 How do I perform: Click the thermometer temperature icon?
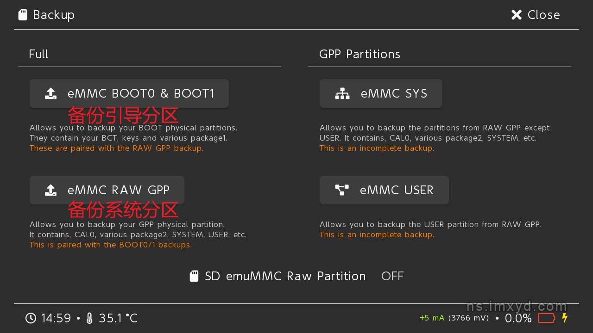pyautogui.click(x=89, y=318)
